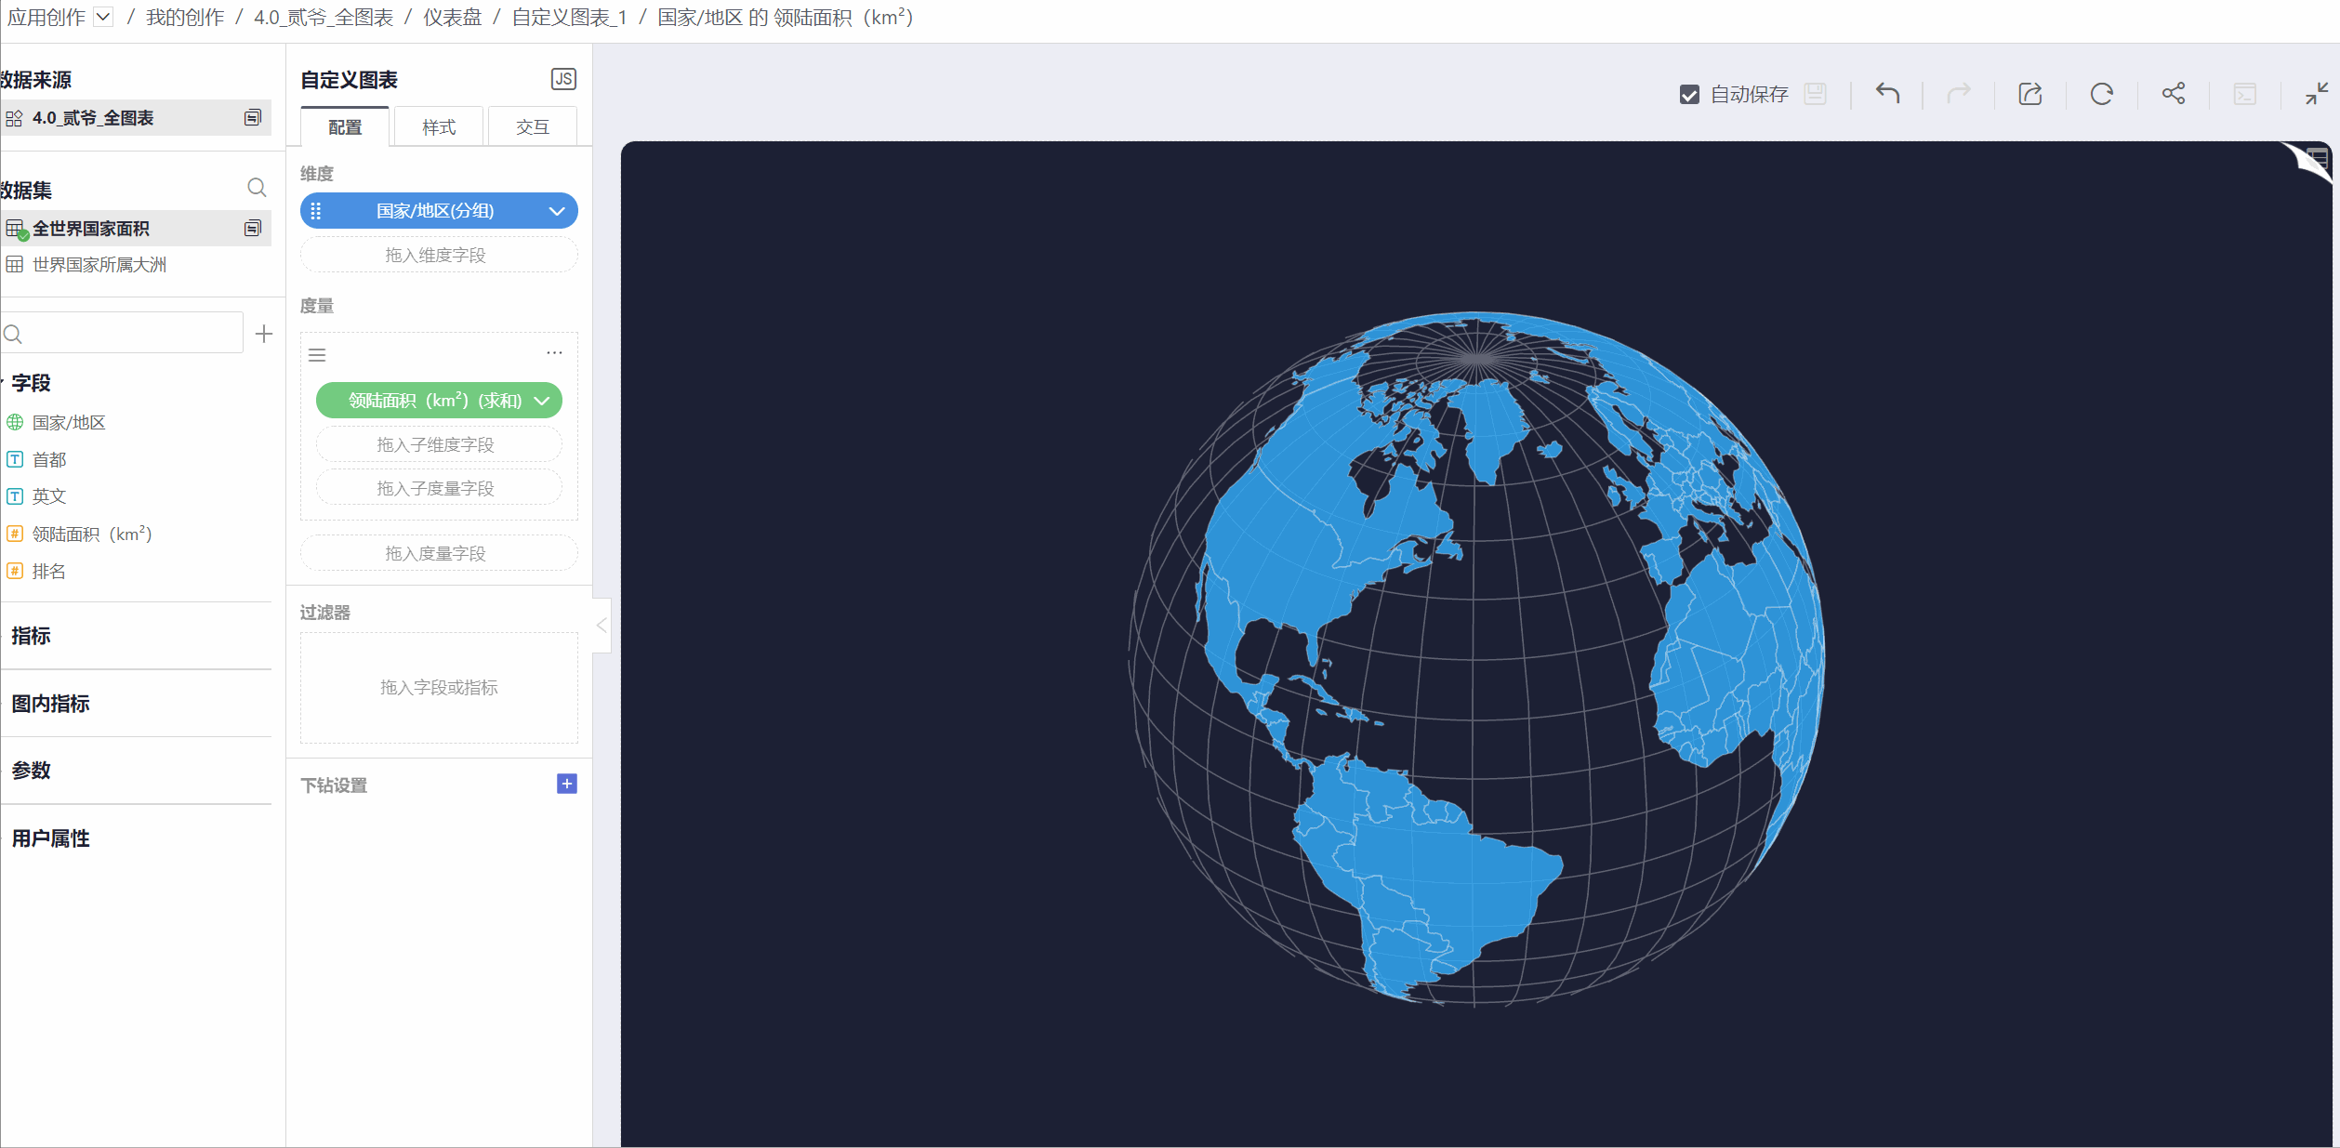Select the 世界国家所属大洲 dataset
This screenshot has width=2340, height=1148.
click(99, 265)
